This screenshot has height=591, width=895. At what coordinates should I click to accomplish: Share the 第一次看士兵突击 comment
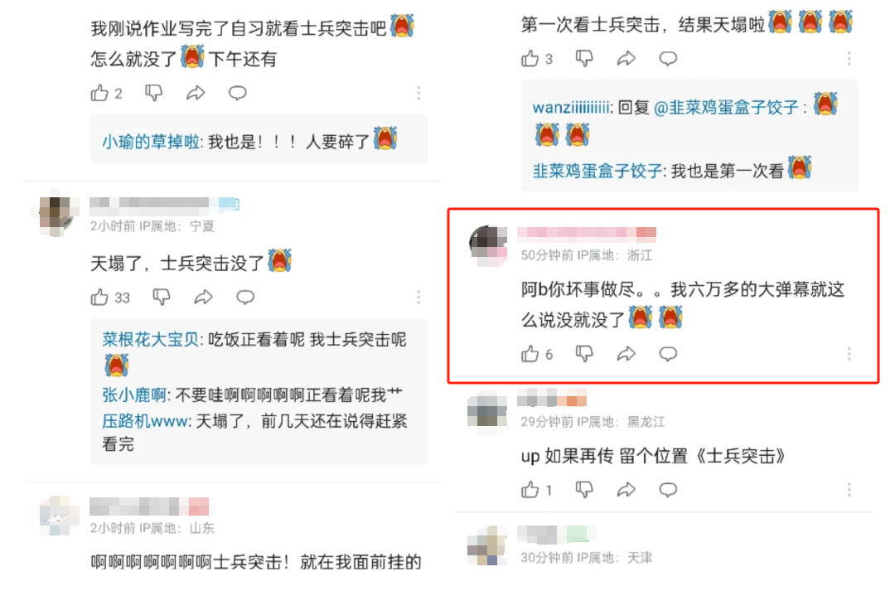pyautogui.click(x=626, y=58)
